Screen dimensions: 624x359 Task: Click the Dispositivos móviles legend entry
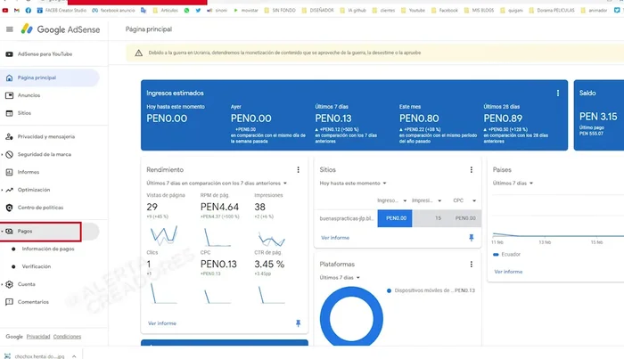click(431, 290)
